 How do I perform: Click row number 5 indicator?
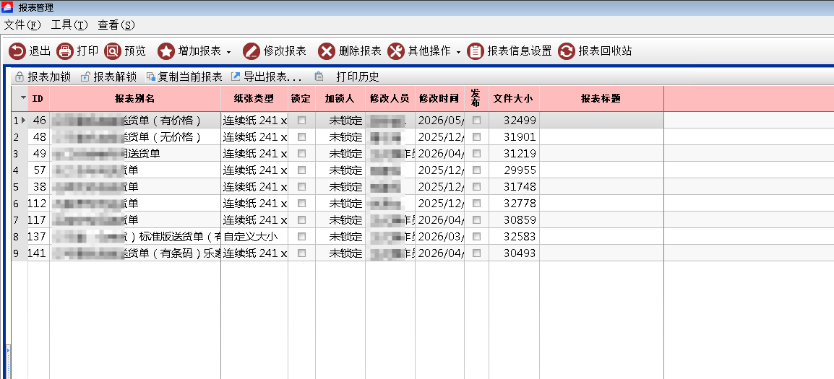(20, 186)
